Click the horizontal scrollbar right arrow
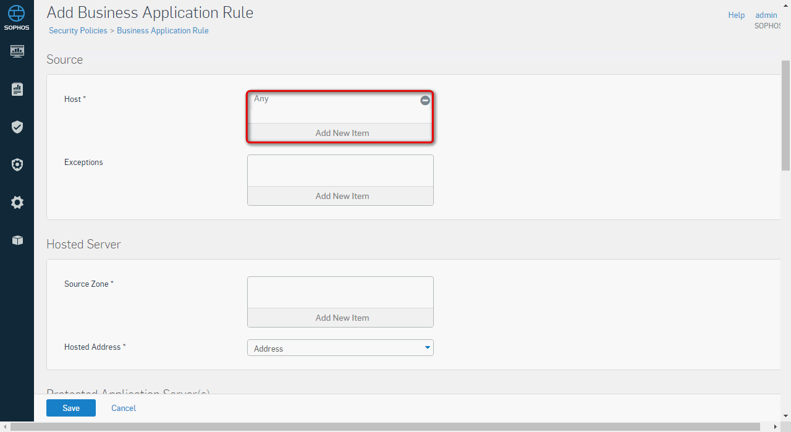The height and width of the screenshot is (432, 791). (x=776, y=427)
